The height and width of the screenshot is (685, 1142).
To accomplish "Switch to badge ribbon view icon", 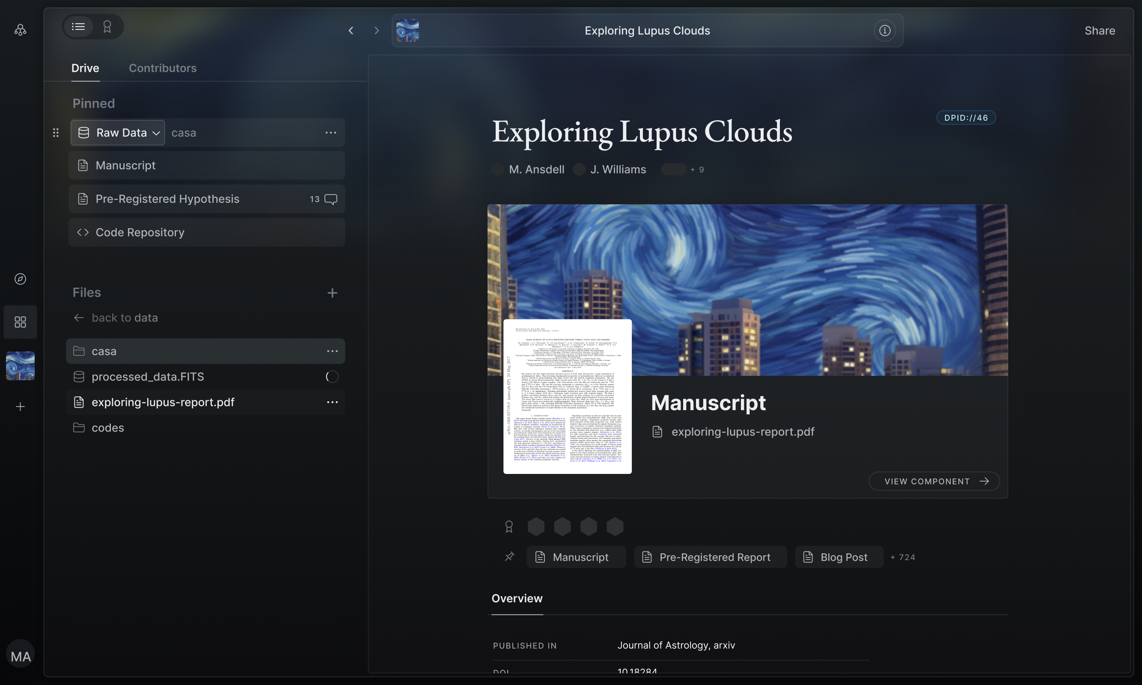I will pos(107,27).
